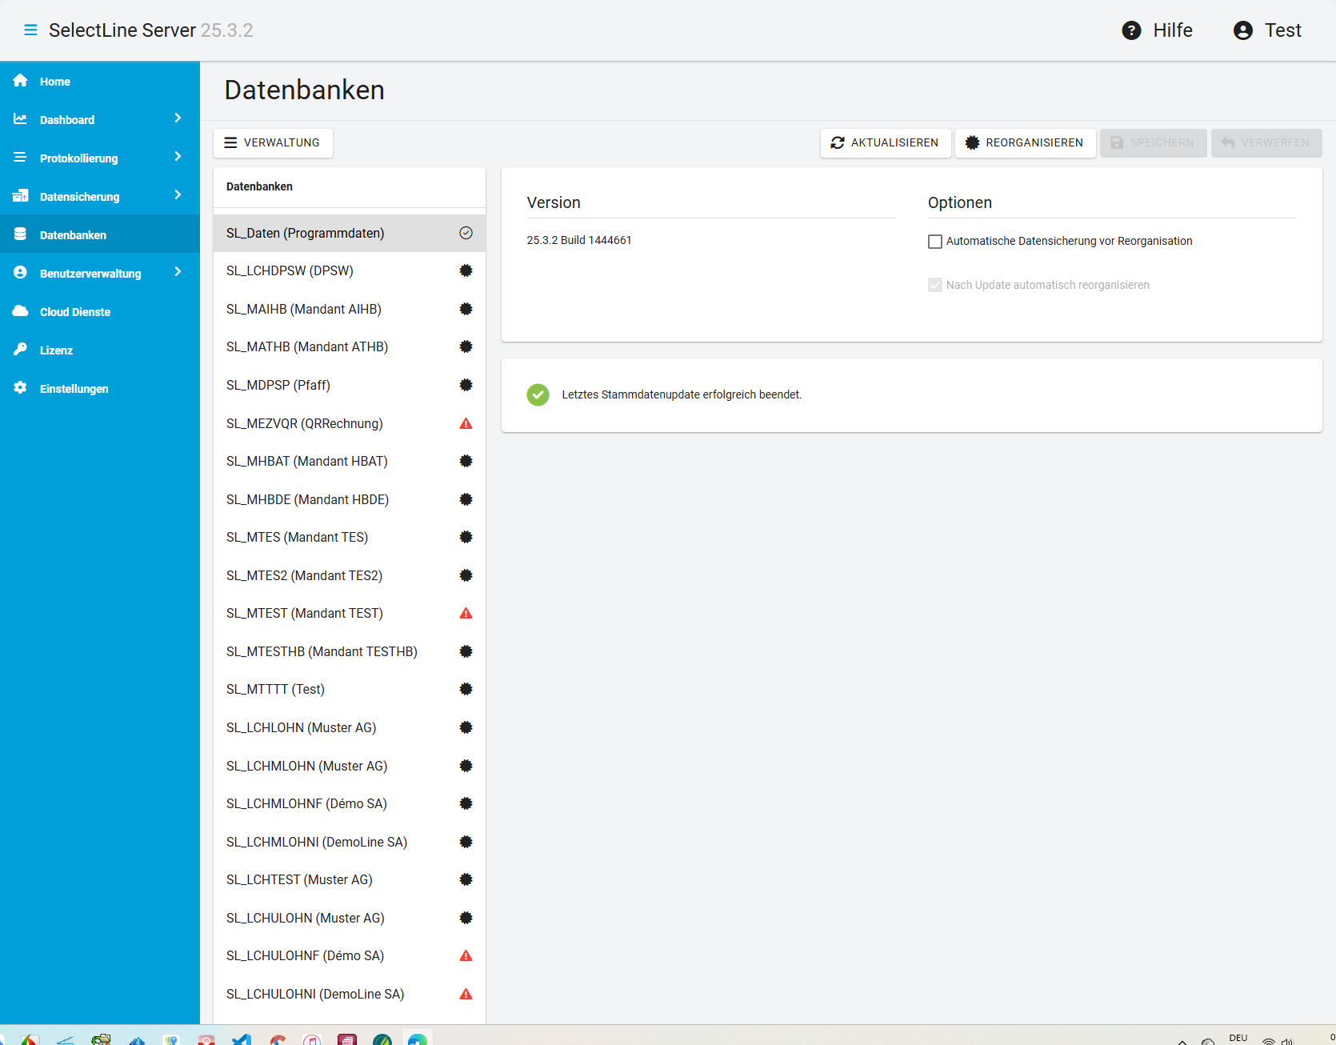Open the Verwaltung dropdown menu

273,142
